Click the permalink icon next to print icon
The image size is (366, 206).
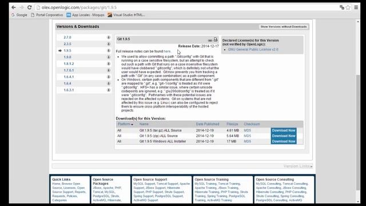point(210,40)
